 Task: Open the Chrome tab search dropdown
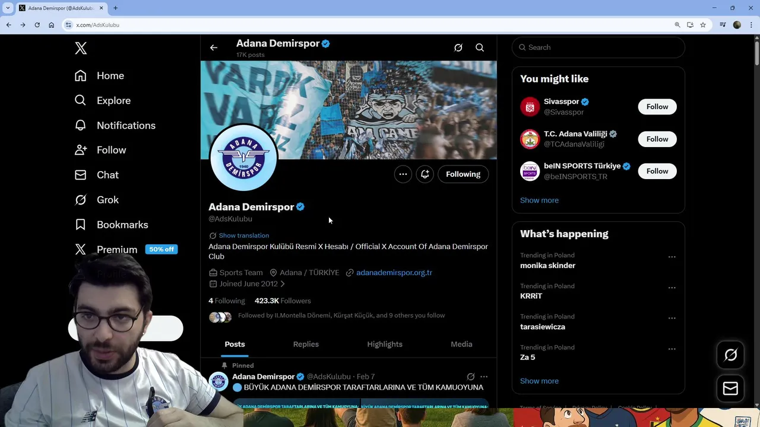(8, 8)
